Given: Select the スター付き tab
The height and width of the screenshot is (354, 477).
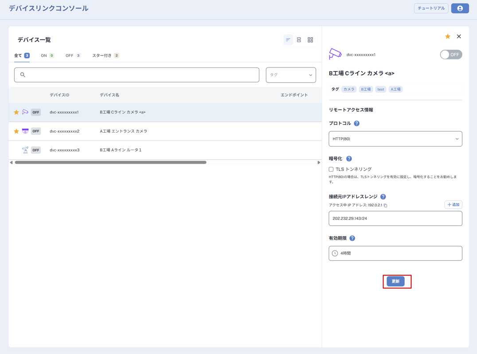Looking at the screenshot, I should pyautogui.click(x=105, y=55).
